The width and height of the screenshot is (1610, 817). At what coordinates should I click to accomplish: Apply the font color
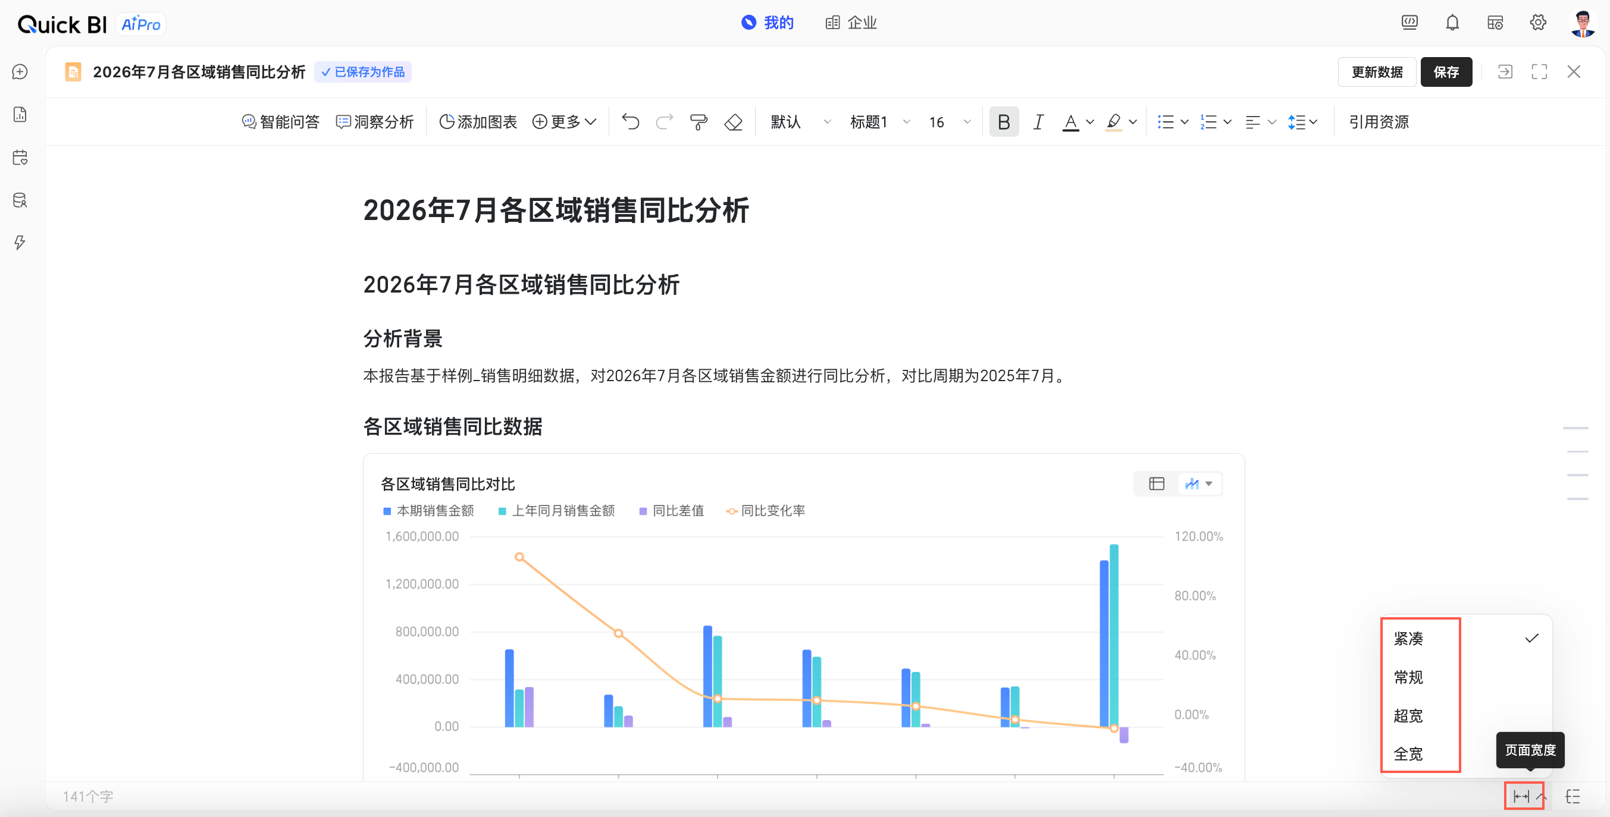point(1070,122)
